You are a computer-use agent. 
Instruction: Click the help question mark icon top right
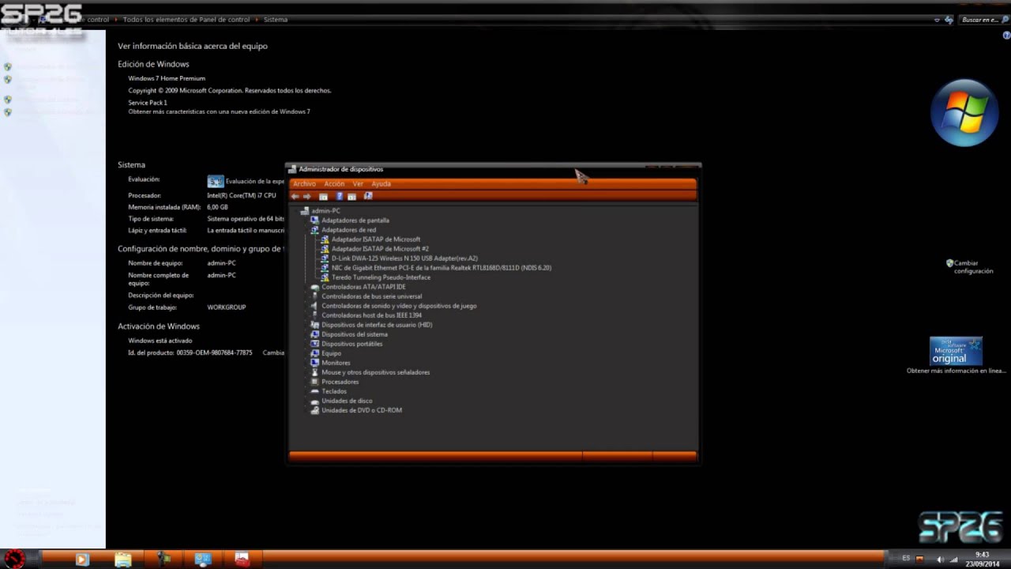point(1006,36)
